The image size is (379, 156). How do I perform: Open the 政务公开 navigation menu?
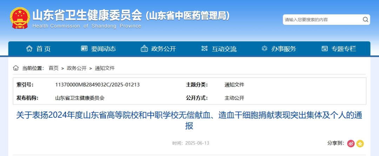pyautogui.click(x=164, y=49)
